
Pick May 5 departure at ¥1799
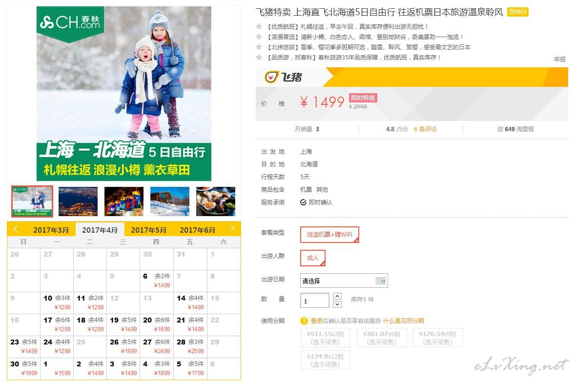point(190,369)
